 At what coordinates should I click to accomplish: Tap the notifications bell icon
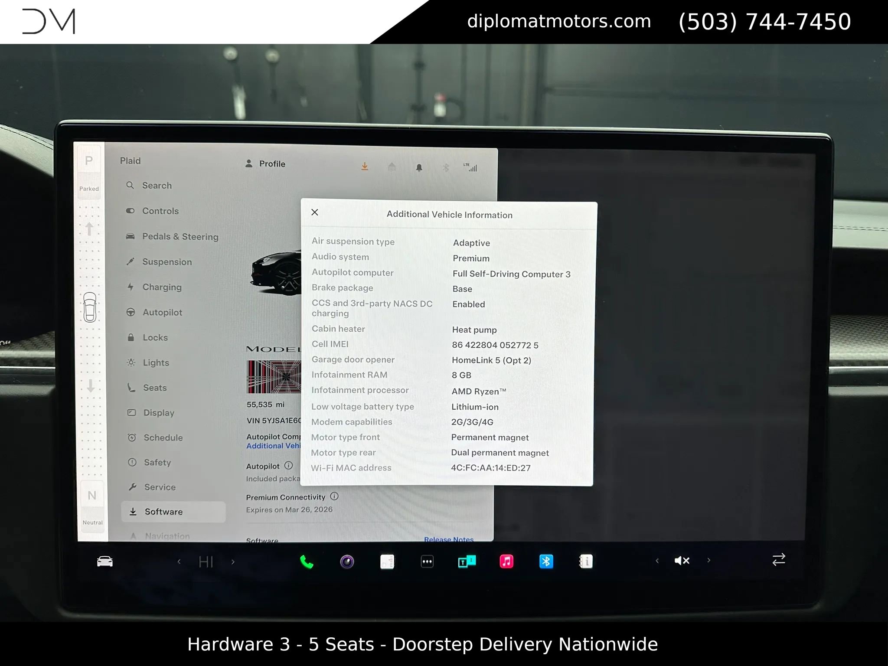coord(419,167)
